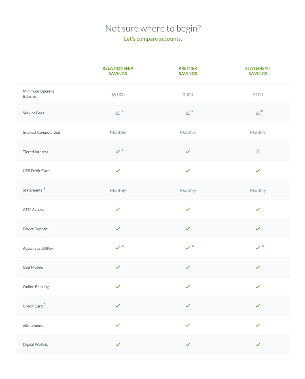Click Tiered Interest checkmark under Relationship Savings
Image resolution: width=305 pixels, height=379 pixels.
coord(118,152)
